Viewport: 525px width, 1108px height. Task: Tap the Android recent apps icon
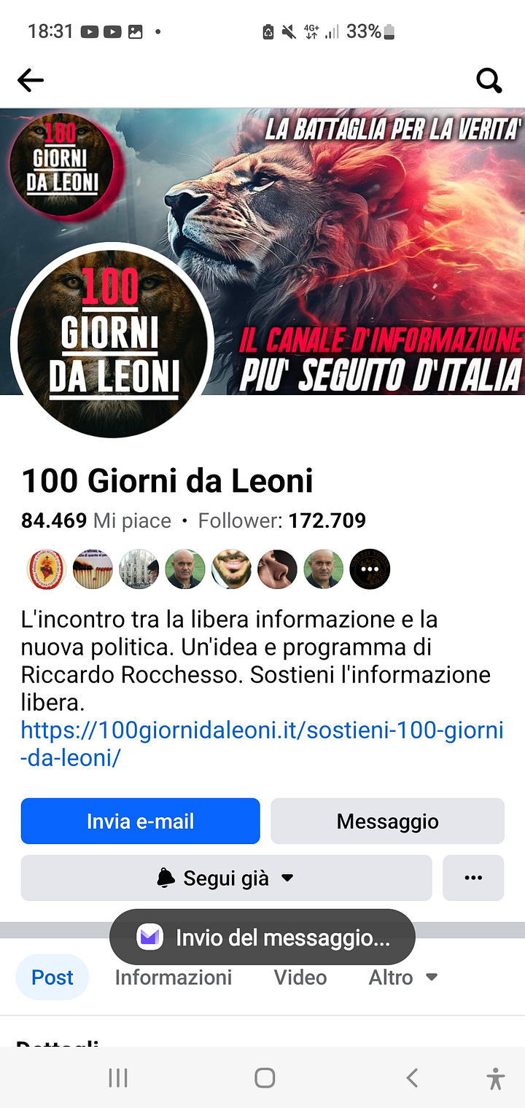118,1077
